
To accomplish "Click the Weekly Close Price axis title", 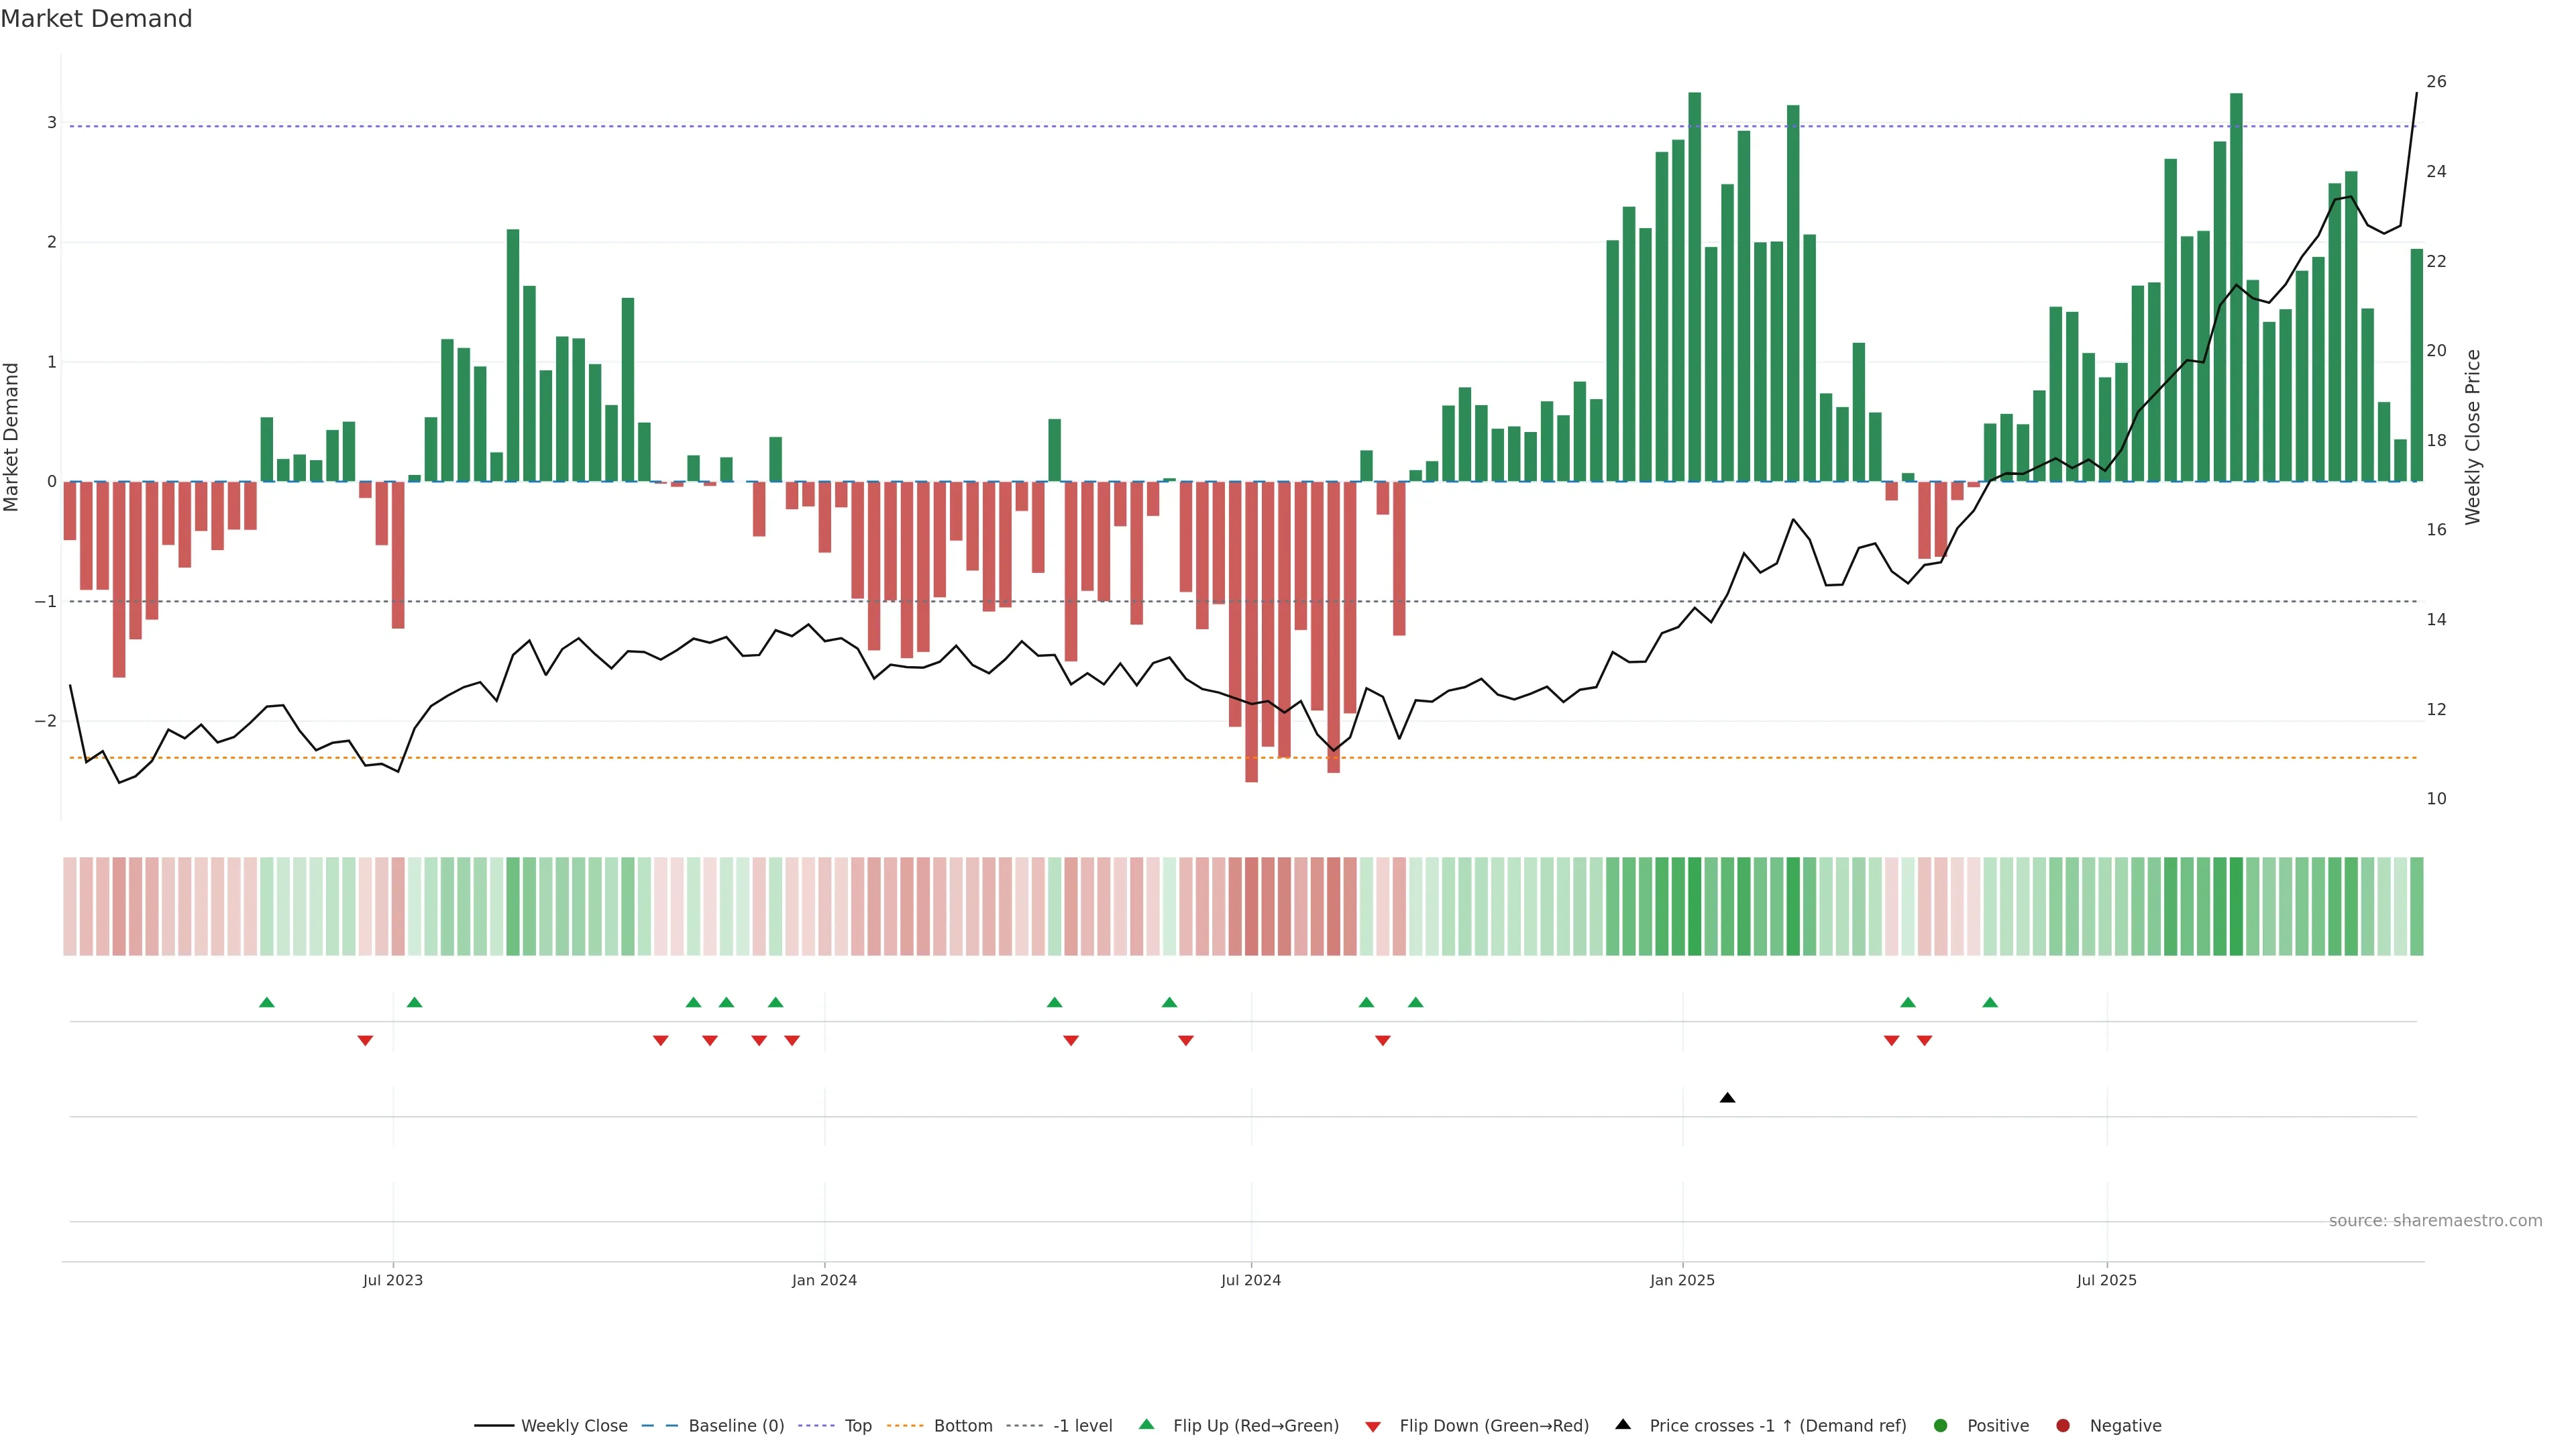I will pos(2473,437).
